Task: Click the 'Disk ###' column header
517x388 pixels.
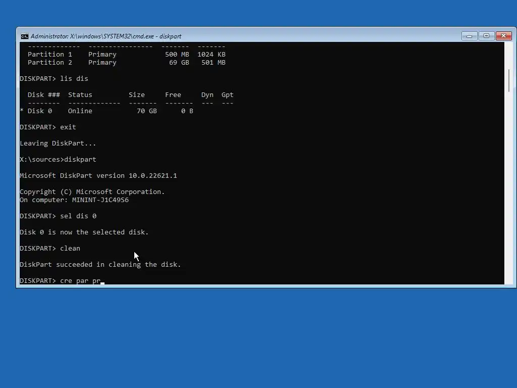Action: point(44,94)
